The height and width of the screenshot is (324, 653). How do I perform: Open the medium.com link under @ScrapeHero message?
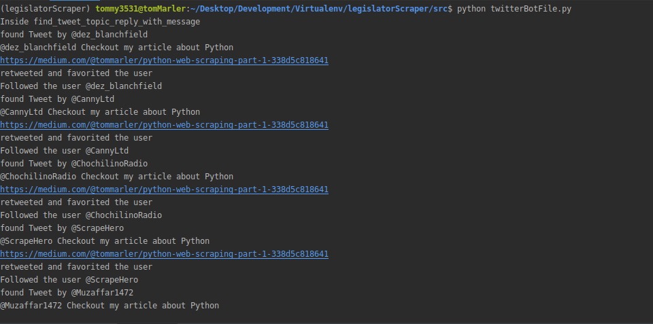(x=164, y=254)
